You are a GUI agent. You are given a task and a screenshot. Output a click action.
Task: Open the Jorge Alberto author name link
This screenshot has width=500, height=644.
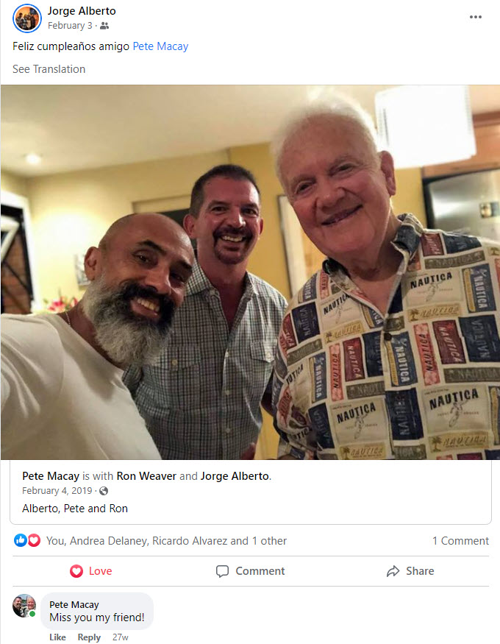point(82,11)
